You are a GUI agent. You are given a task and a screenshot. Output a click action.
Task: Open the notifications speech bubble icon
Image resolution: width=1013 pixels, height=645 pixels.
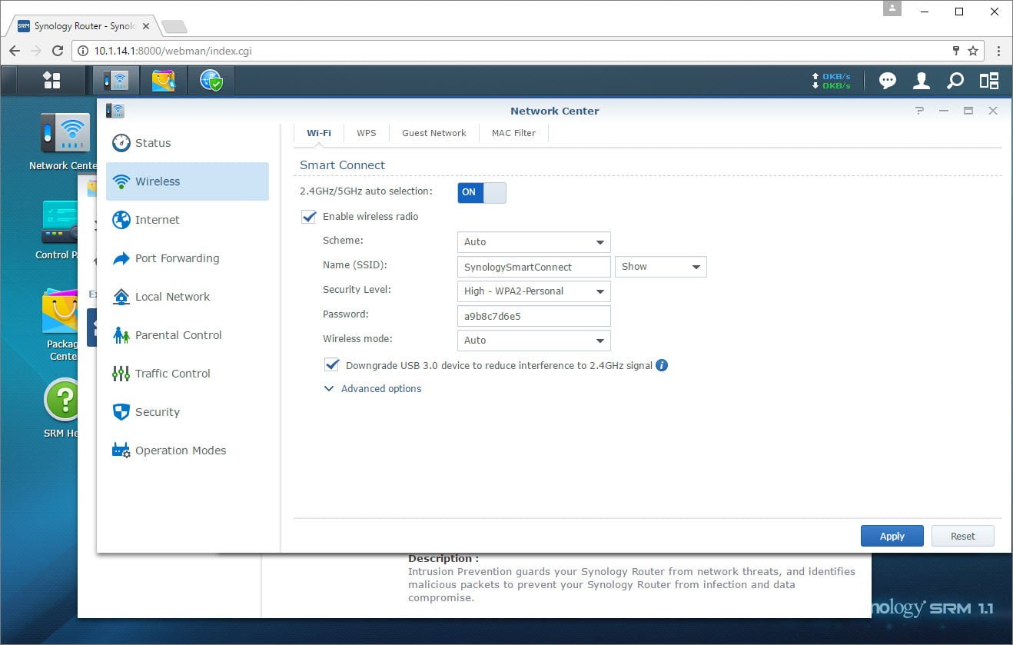click(x=888, y=80)
